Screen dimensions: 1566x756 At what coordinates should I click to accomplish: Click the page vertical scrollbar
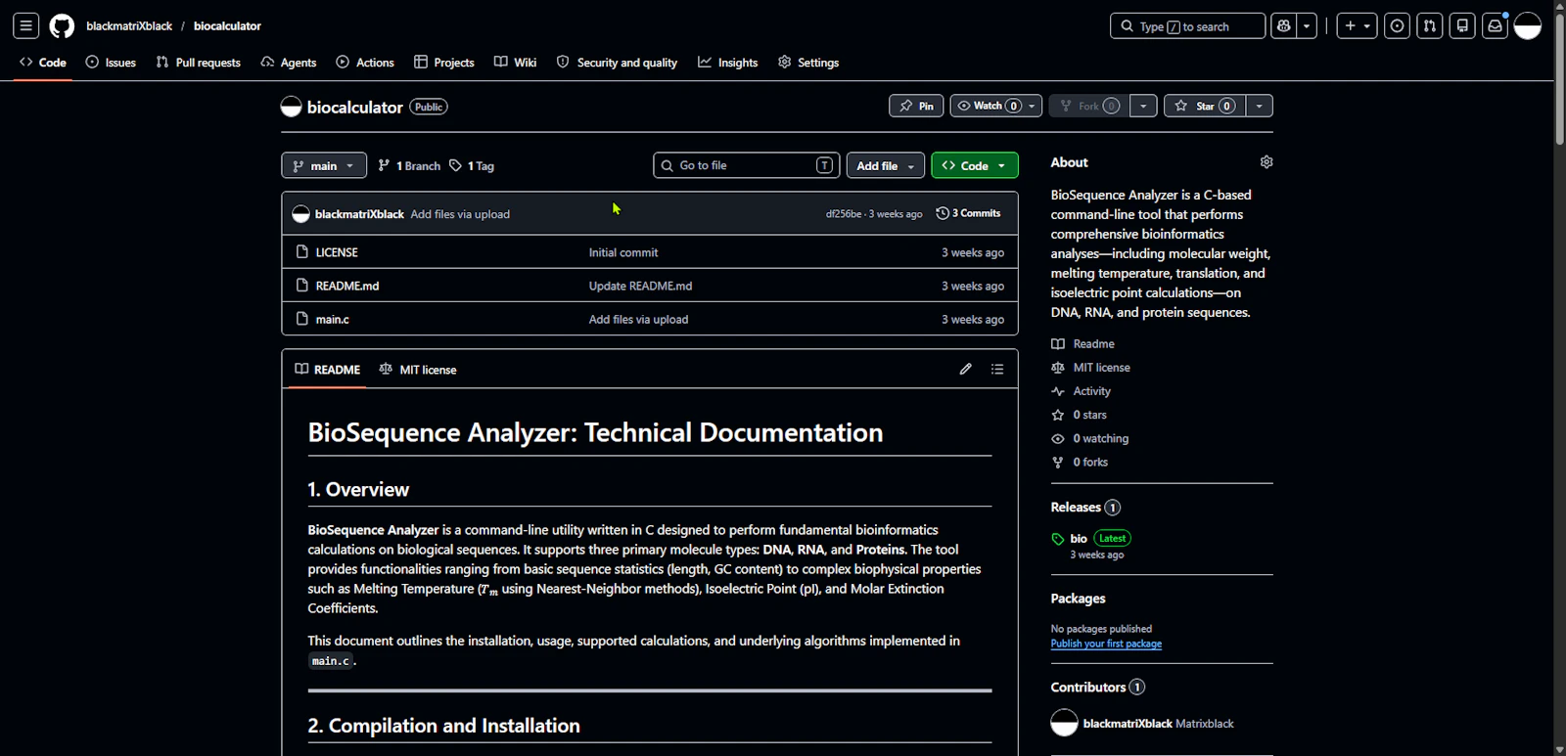[x=1560, y=78]
